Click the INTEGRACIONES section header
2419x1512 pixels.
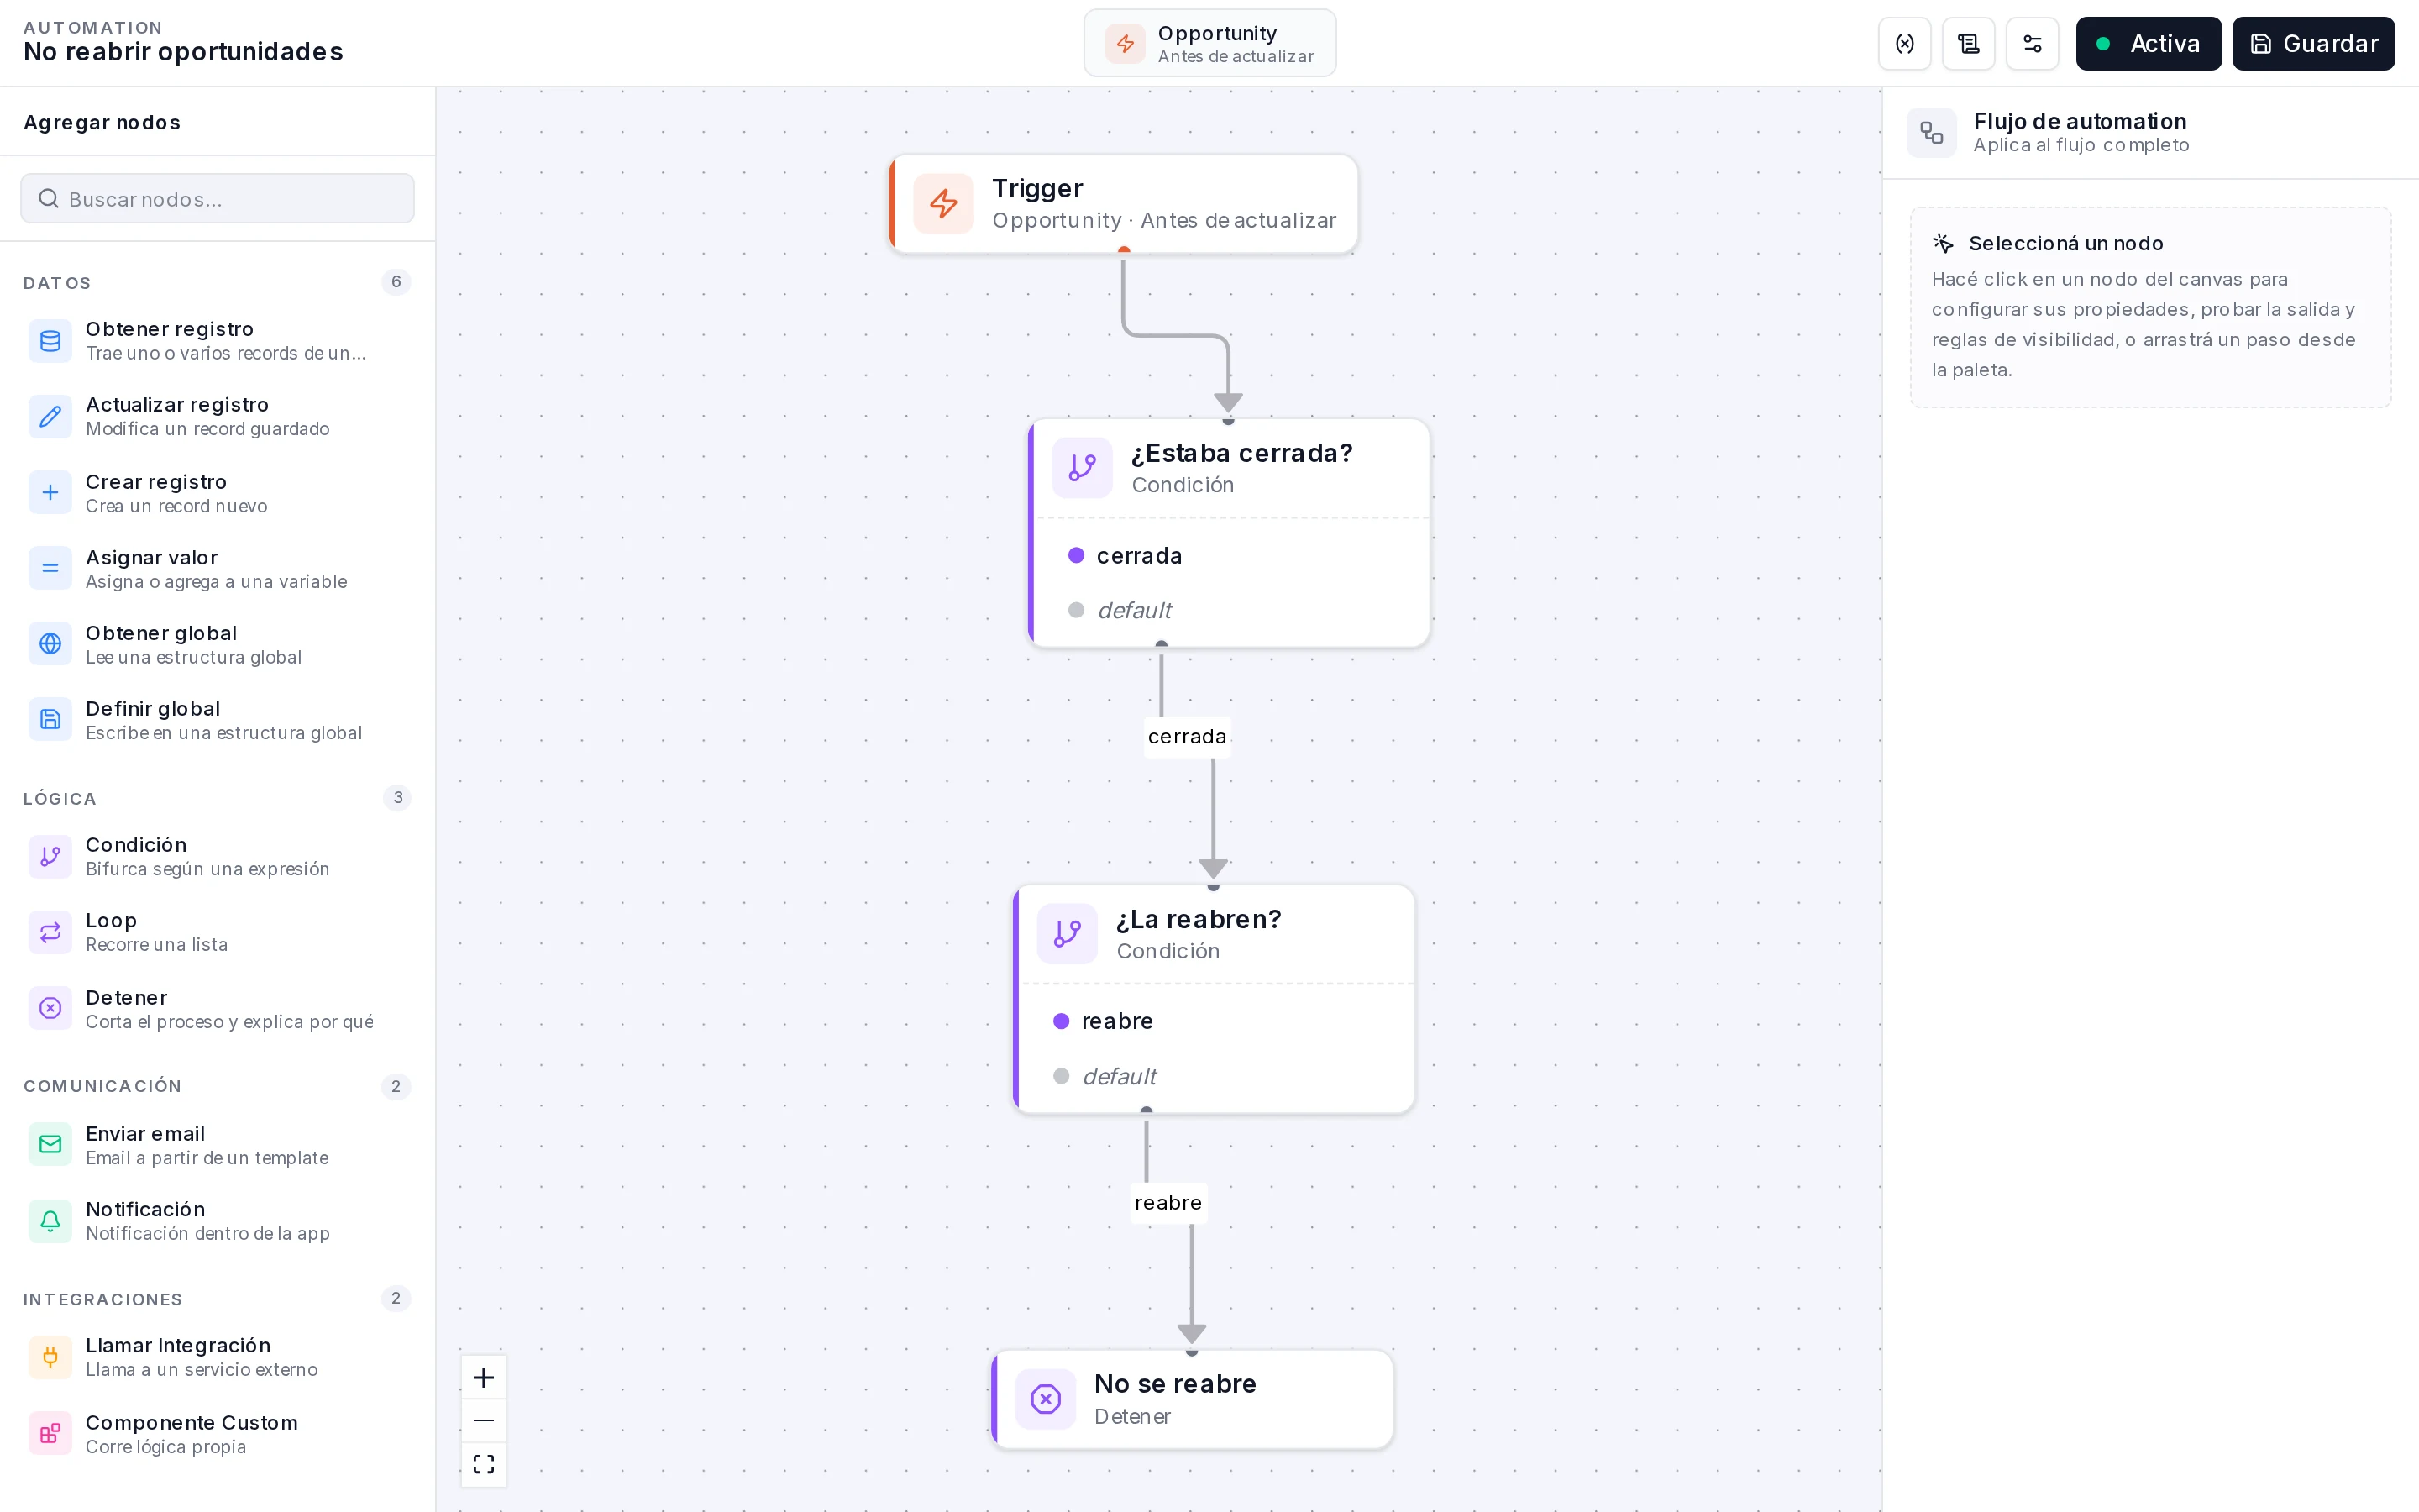[103, 1299]
